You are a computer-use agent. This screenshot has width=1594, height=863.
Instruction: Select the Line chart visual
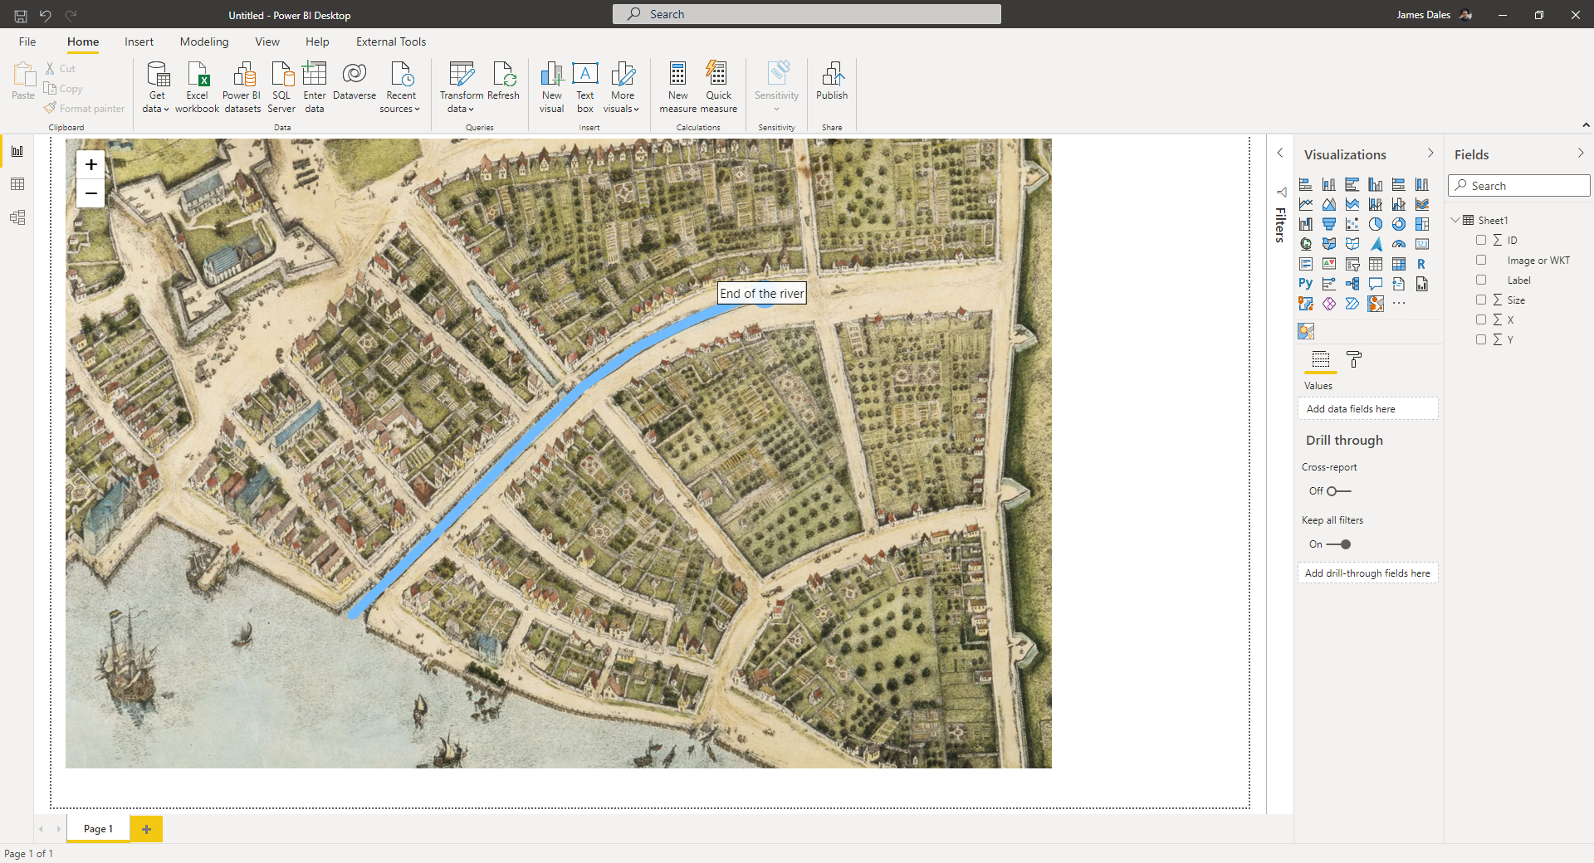pyautogui.click(x=1306, y=204)
